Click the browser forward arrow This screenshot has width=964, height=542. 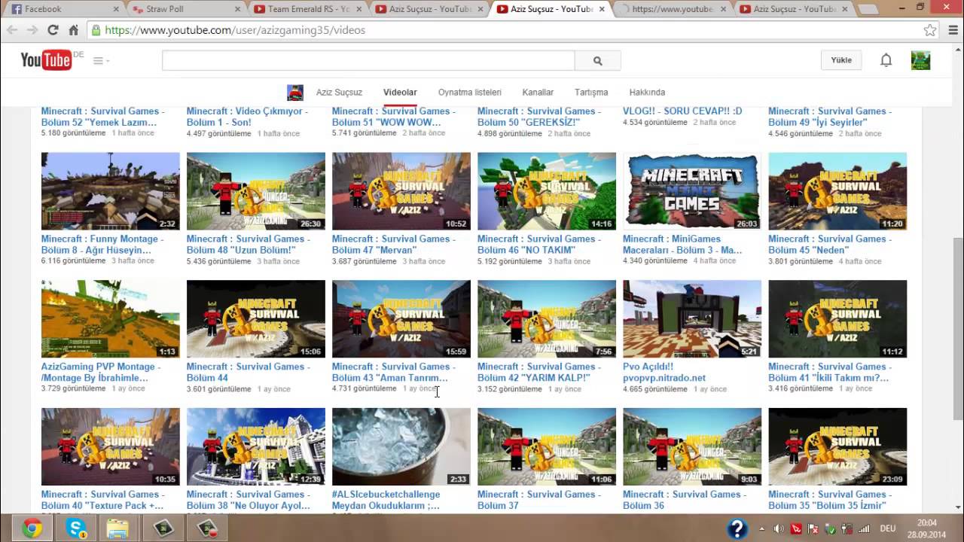[32, 30]
